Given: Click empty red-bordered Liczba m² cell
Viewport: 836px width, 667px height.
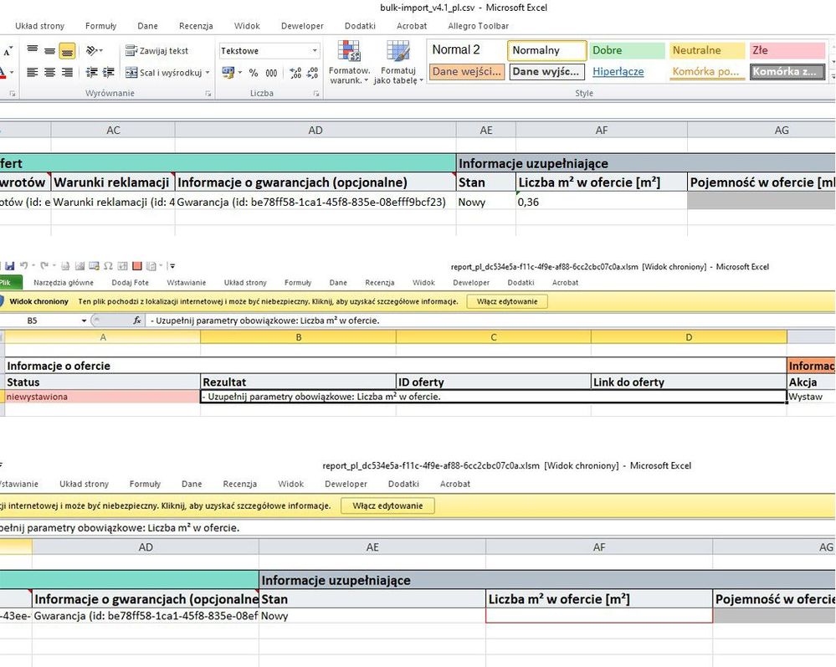Looking at the screenshot, I should (x=599, y=616).
